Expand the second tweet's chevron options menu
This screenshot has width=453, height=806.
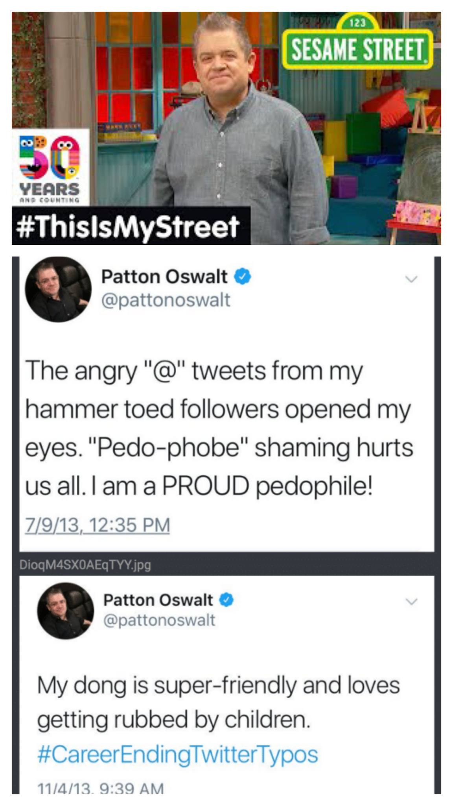pos(411,602)
